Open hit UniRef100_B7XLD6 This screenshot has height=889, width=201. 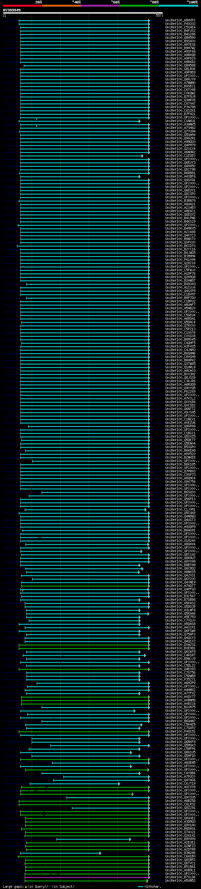click(x=180, y=877)
